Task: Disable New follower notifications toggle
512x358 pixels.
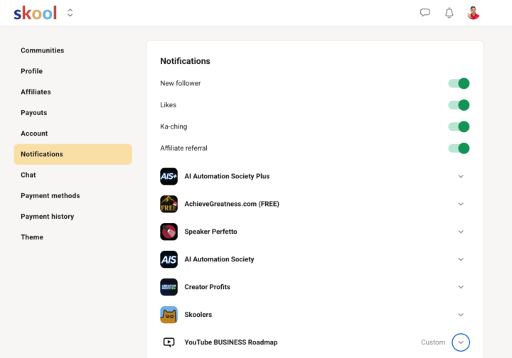Action: (x=459, y=84)
